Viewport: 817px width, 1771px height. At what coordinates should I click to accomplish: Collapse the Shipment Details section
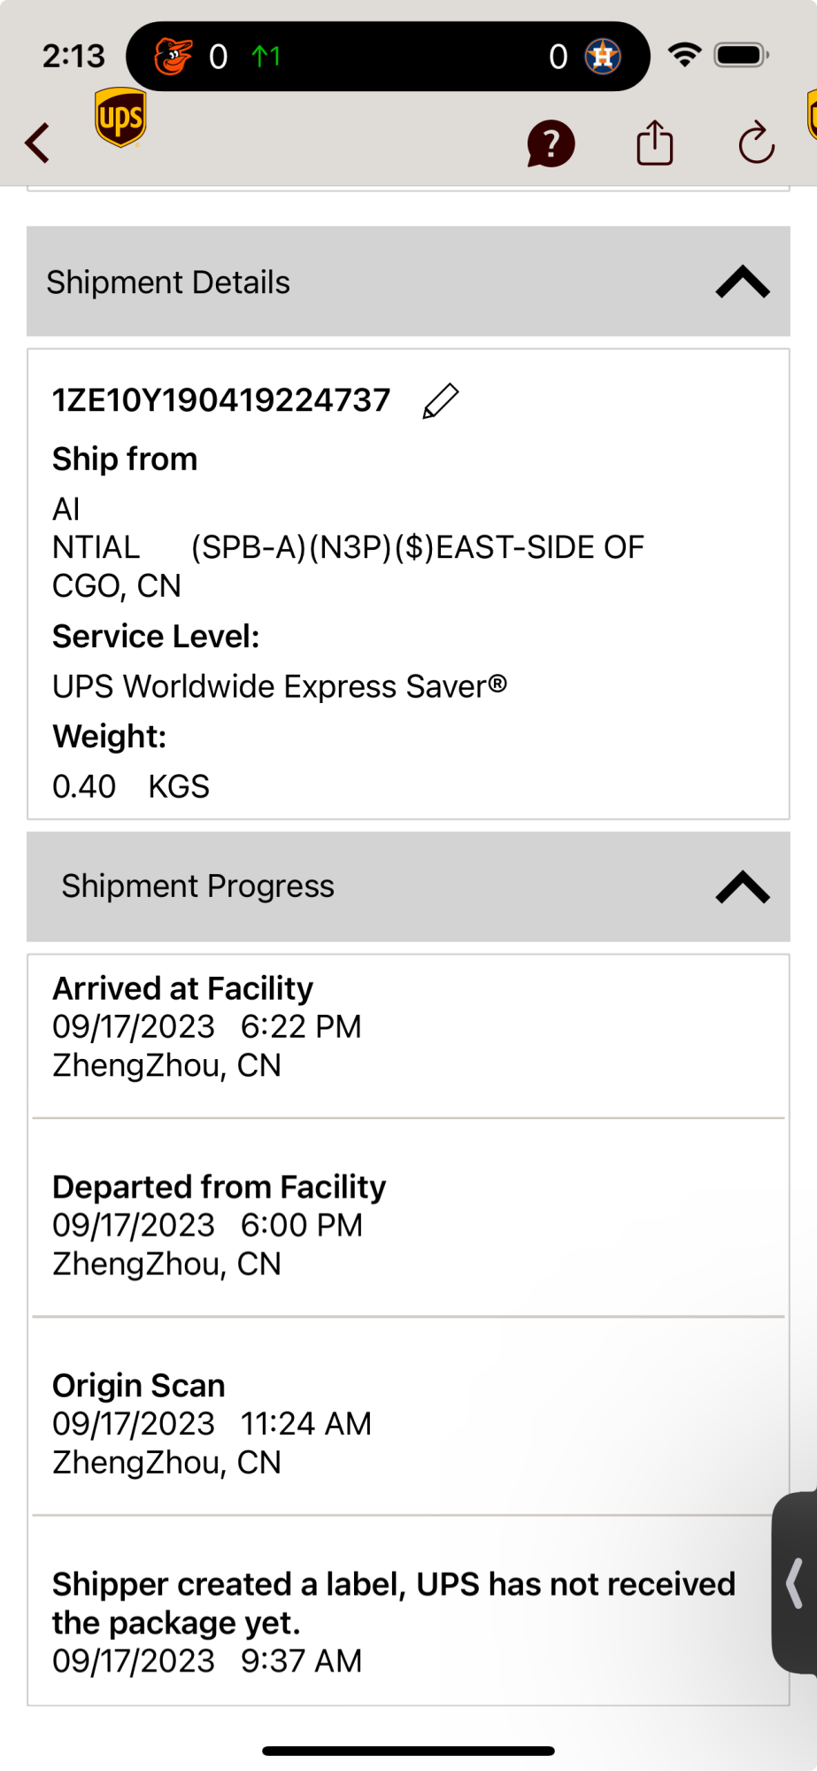(742, 282)
